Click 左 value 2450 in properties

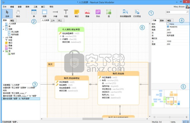click(169, 33)
